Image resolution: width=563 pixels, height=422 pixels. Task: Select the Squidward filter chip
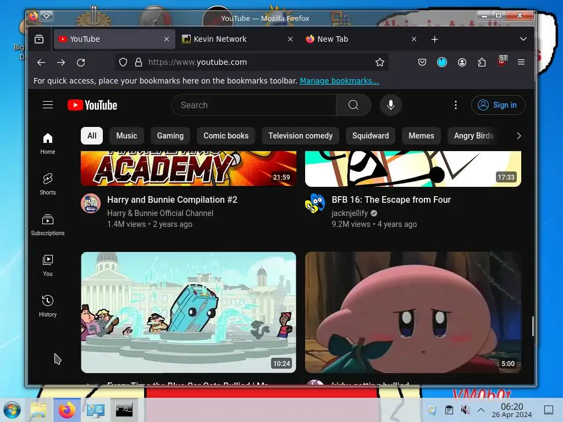(371, 136)
